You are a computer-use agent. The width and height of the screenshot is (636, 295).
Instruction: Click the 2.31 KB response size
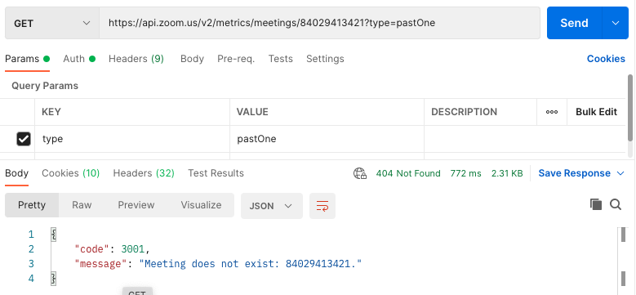(x=507, y=174)
